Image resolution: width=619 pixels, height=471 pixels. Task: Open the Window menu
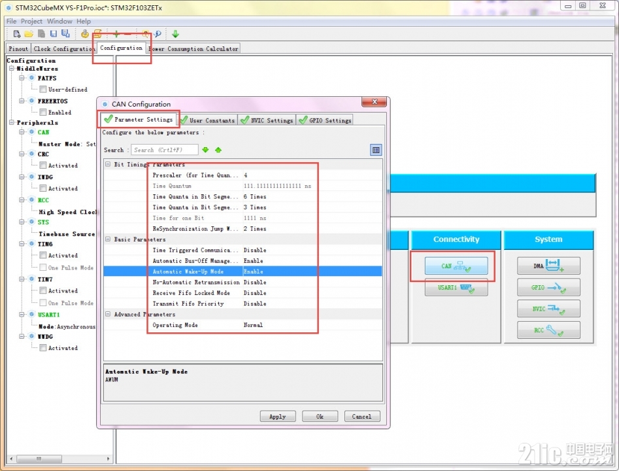coord(59,21)
